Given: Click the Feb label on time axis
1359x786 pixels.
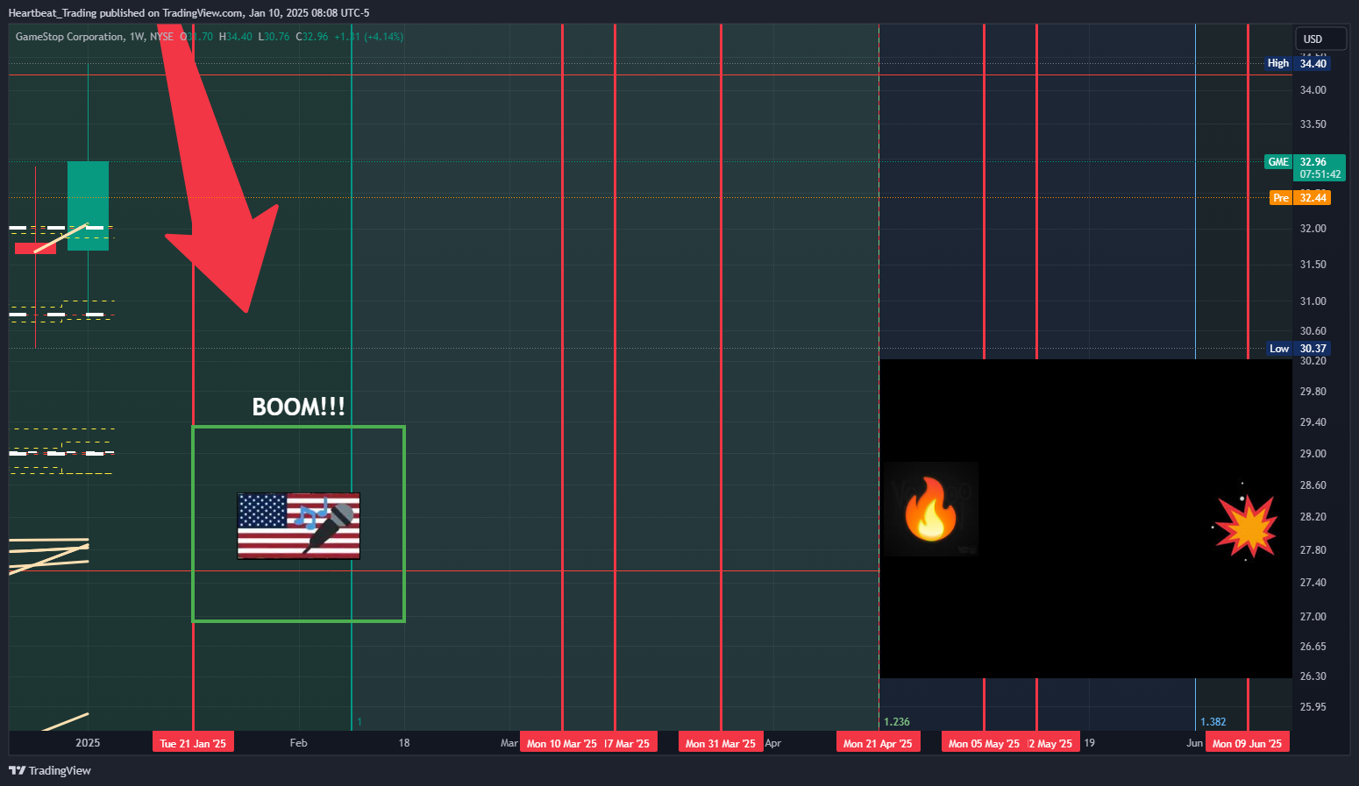Looking at the screenshot, I should [x=299, y=743].
